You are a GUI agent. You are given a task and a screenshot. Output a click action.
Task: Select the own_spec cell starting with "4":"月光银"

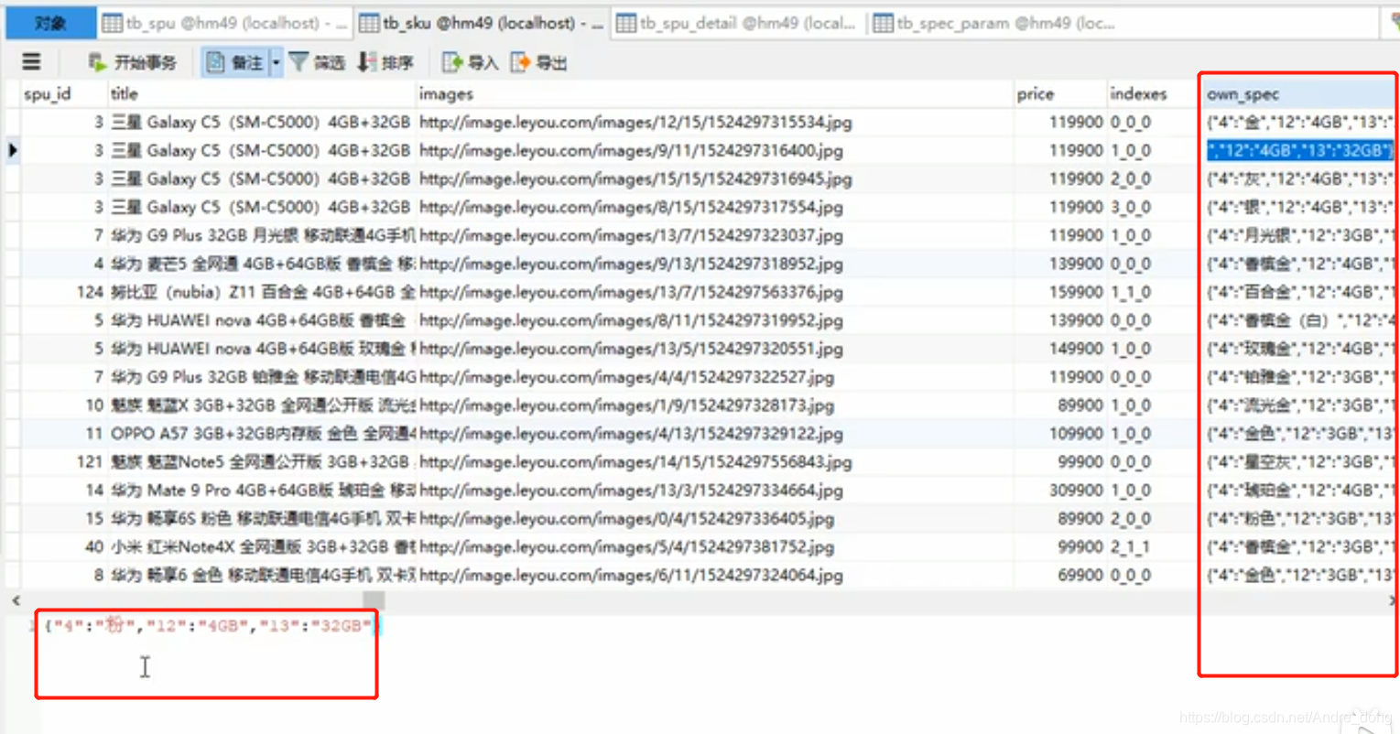(x=1298, y=235)
